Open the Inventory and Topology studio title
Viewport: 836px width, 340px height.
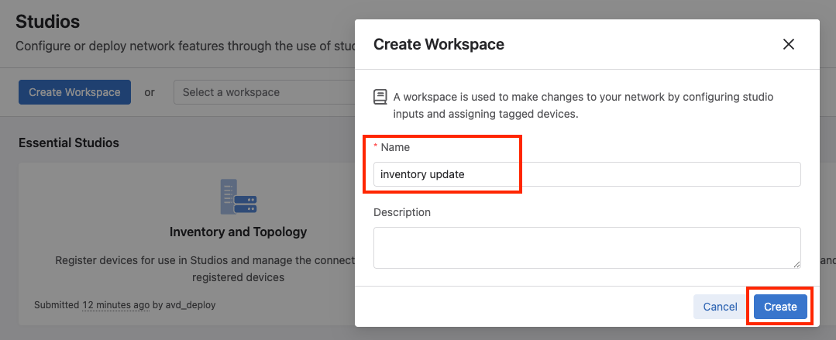click(x=238, y=232)
